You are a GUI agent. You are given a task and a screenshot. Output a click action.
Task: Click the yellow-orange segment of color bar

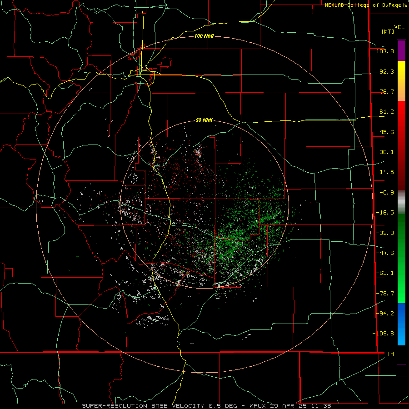pyautogui.click(x=401, y=81)
